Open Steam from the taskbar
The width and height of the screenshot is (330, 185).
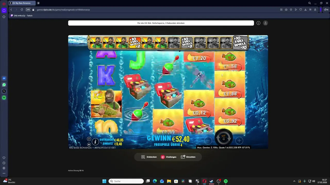[211, 181]
